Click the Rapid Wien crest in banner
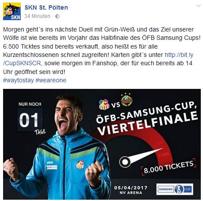203x201 pixels. pyautogui.click(x=127, y=99)
